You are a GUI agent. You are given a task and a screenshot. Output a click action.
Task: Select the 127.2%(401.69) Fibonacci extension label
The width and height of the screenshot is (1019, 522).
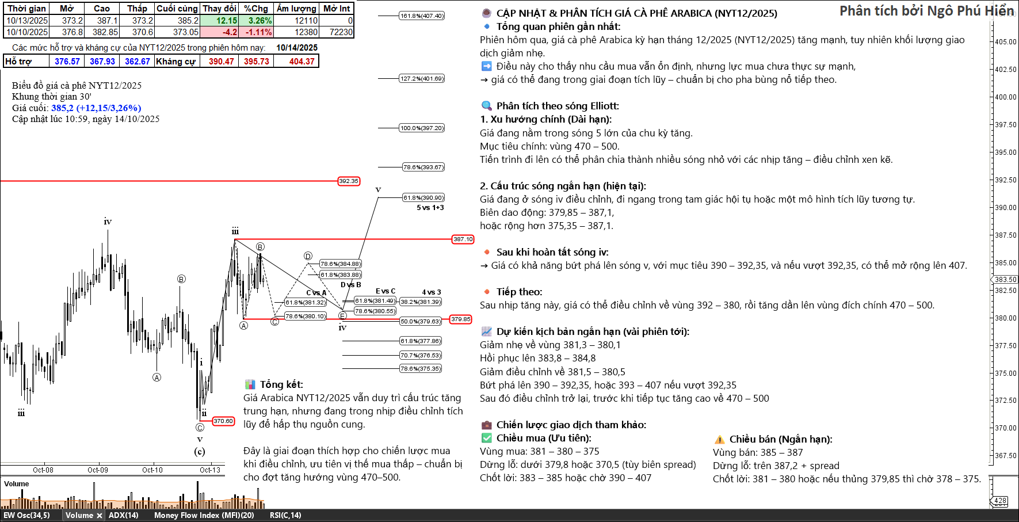tap(422, 78)
